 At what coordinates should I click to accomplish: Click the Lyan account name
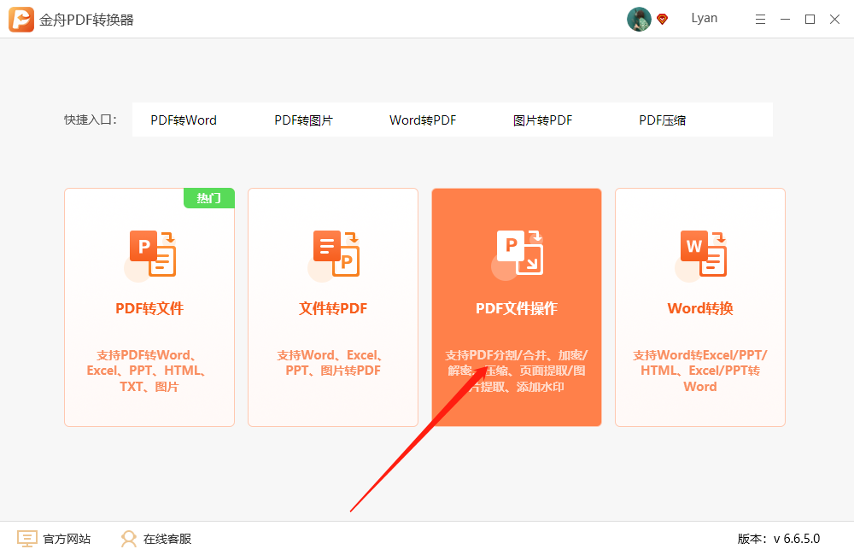pos(705,18)
